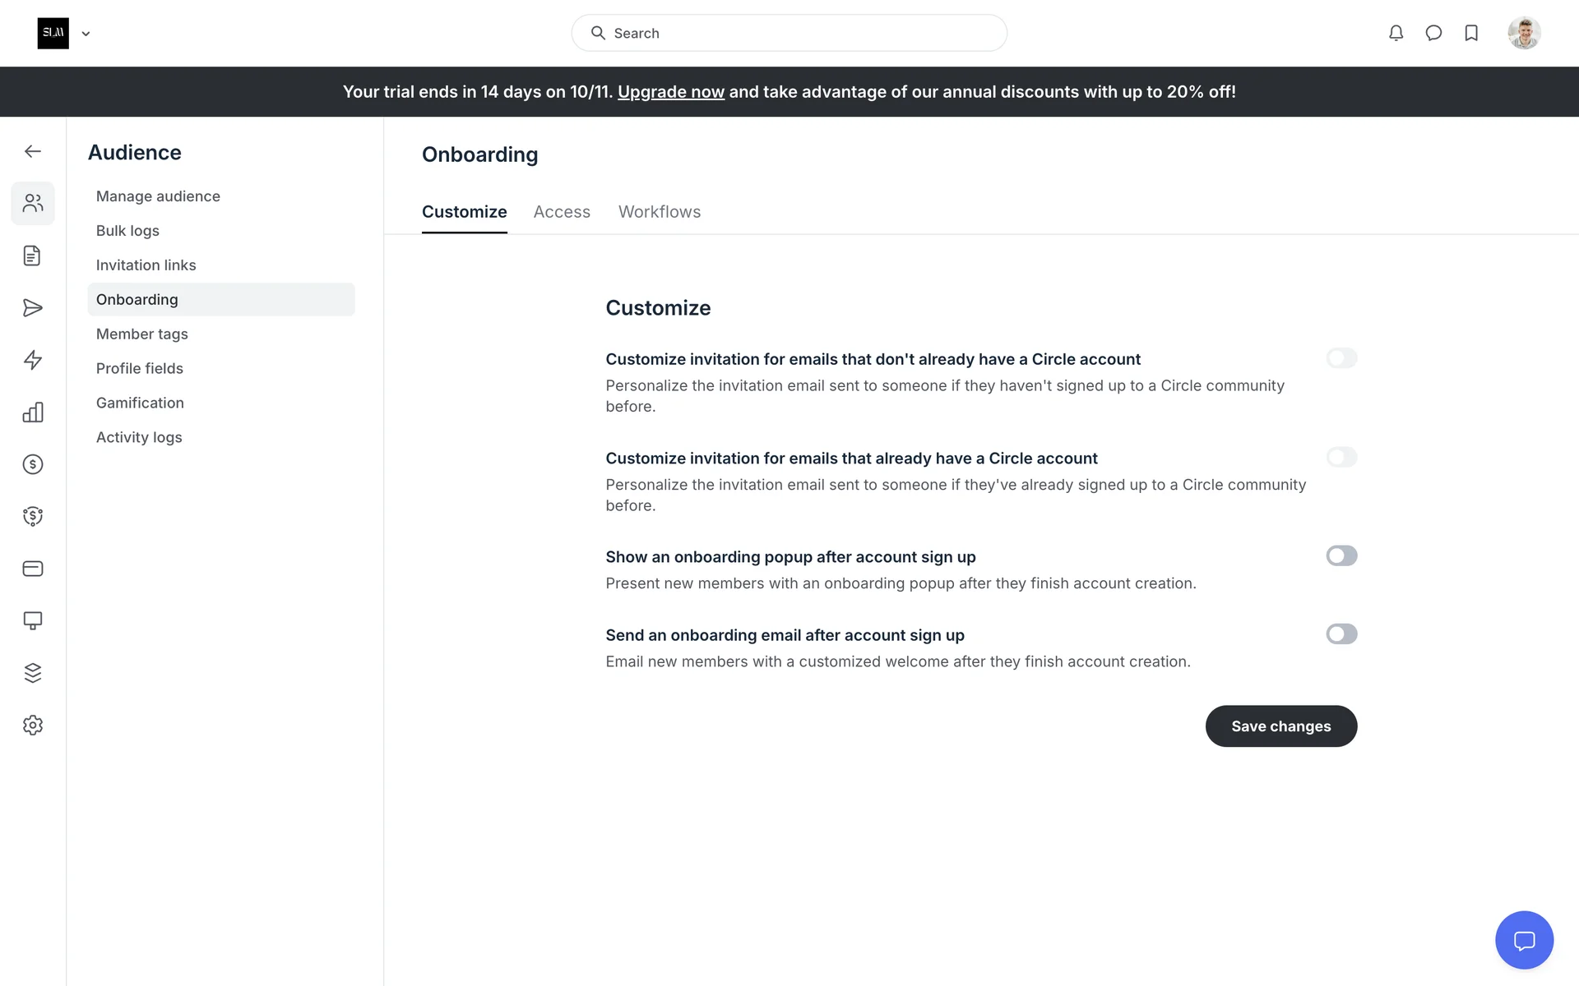Switch to the Access tab
This screenshot has width=1579, height=986.
tap(562, 212)
